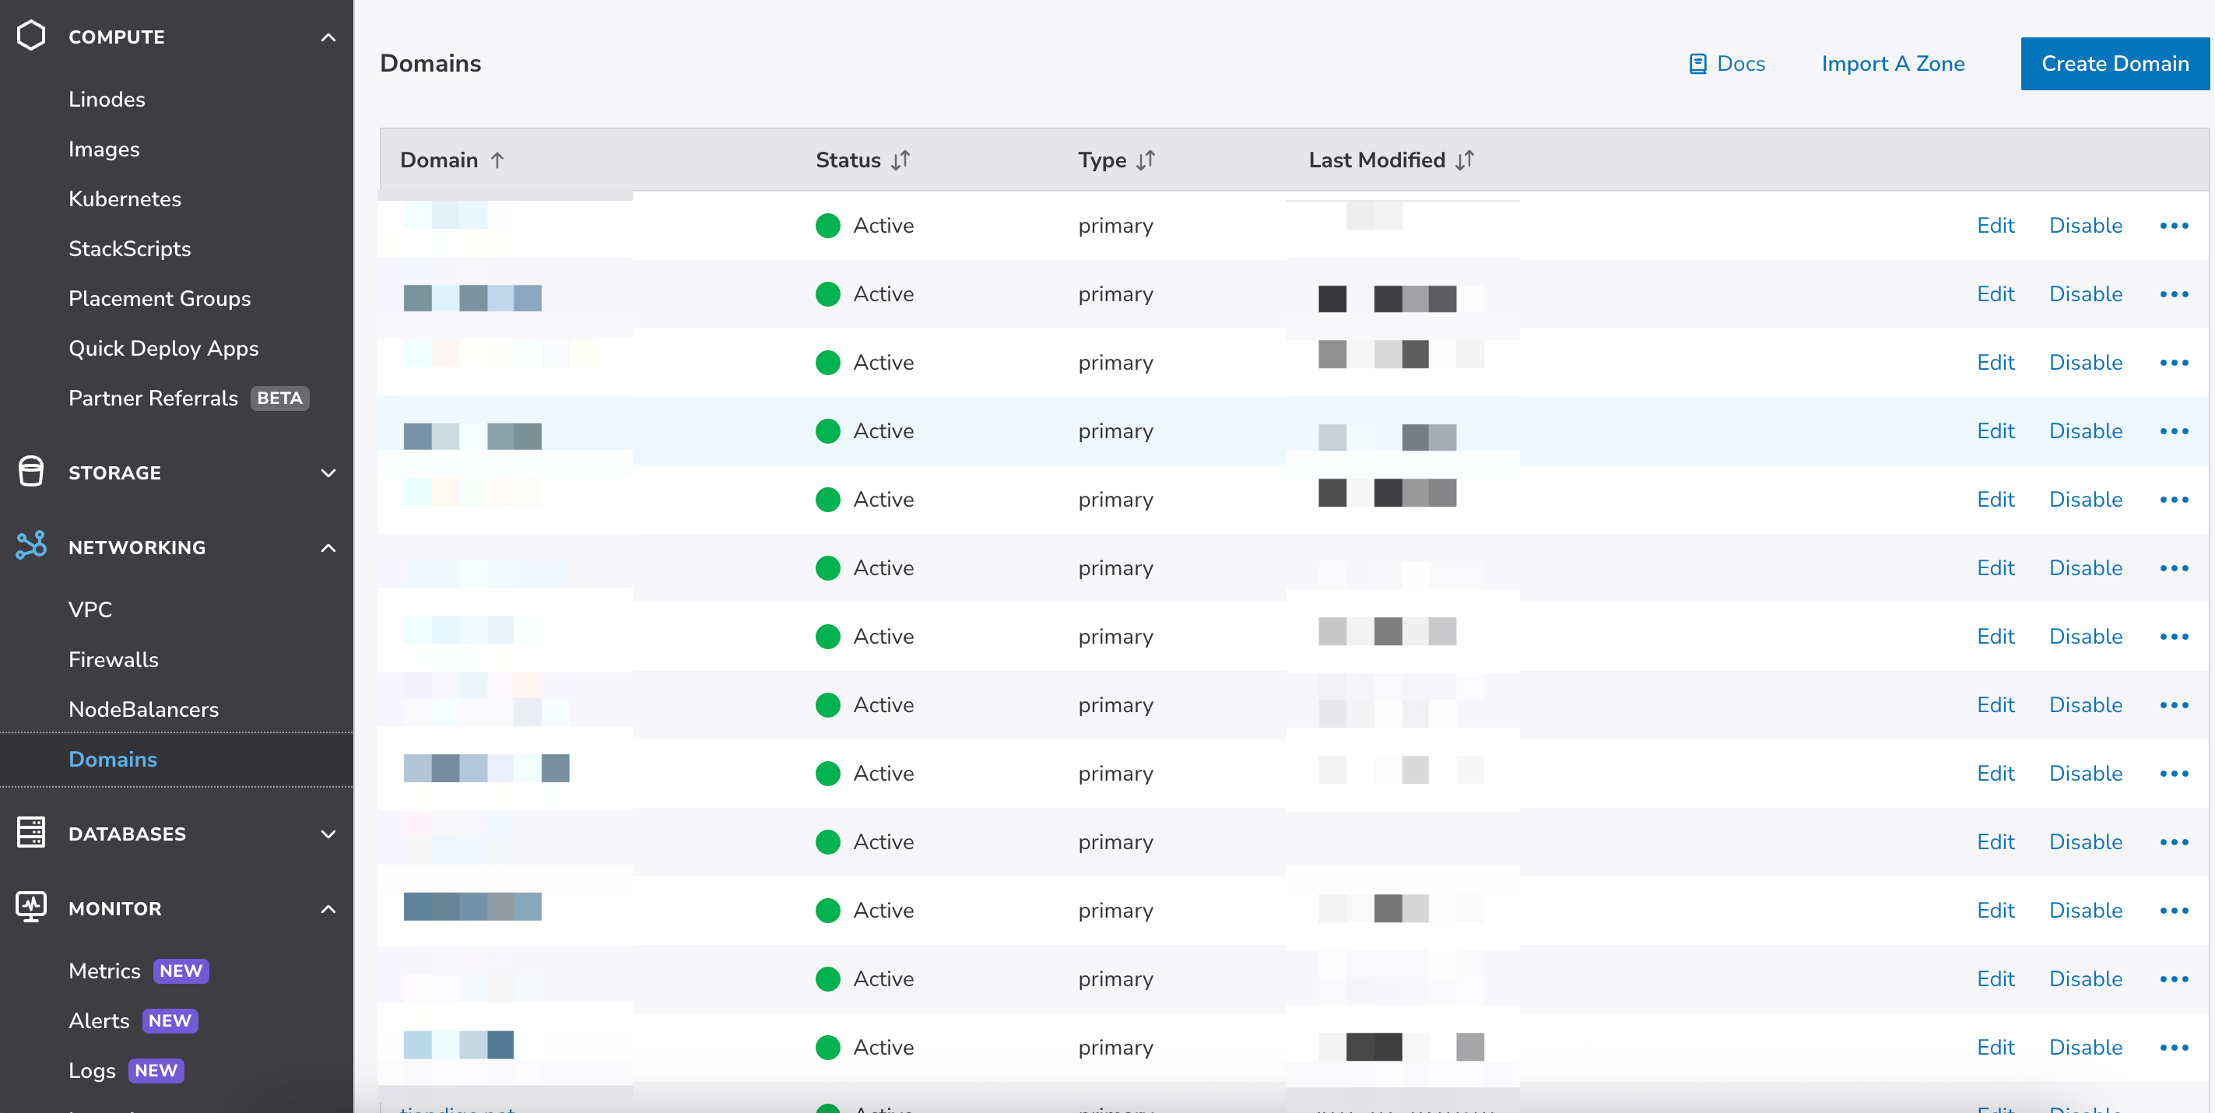Open Firewalls in sidebar
The image size is (2215, 1113).
[x=114, y=659]
